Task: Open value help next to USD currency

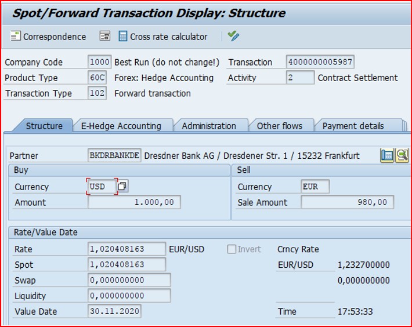Action: point(122,186)
